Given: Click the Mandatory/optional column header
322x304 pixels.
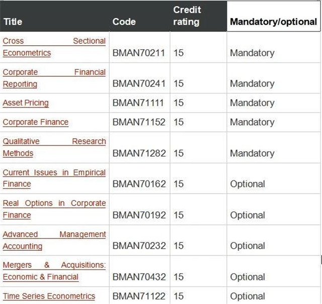Looking at the screenshot, I should click(x=273, y=22).
